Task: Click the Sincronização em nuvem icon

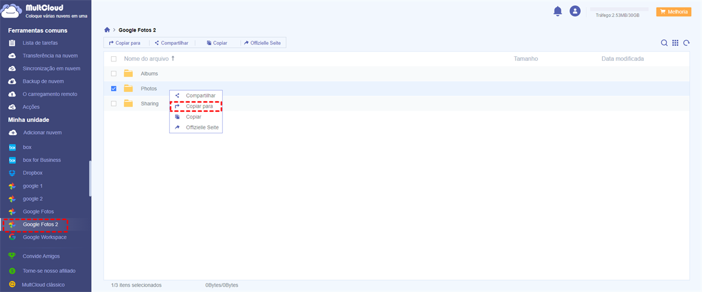Action: point(12,68)
